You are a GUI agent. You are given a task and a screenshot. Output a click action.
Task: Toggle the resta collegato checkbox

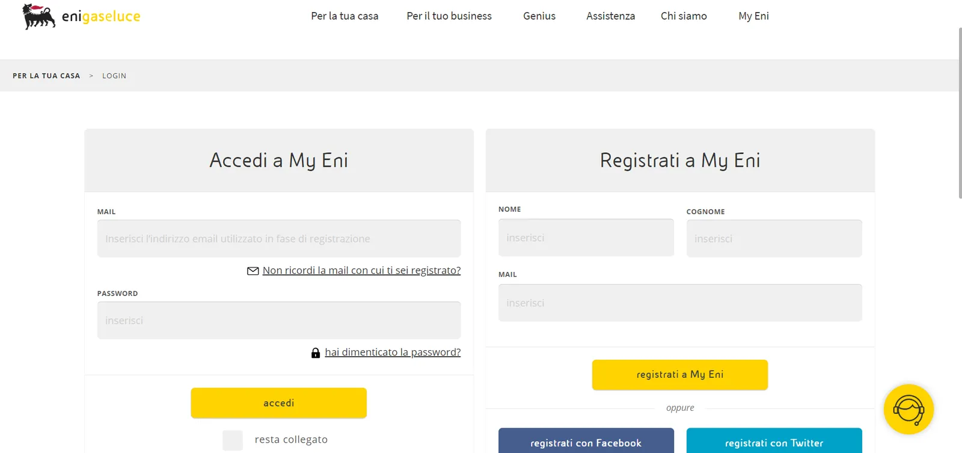point(233,440)
